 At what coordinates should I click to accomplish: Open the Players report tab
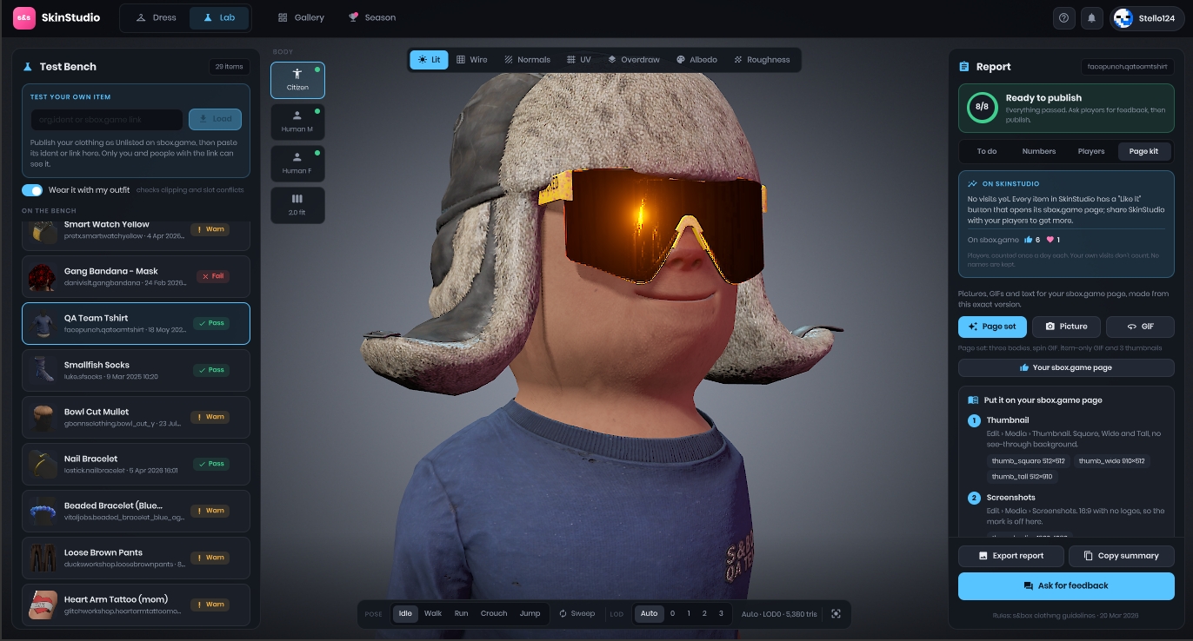pyautogui.click(x=1091, y=151)
